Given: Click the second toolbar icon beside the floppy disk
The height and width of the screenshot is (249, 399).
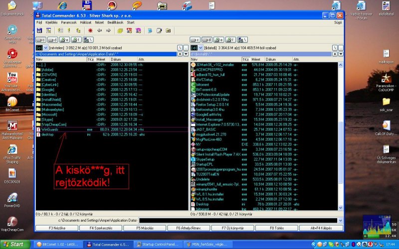Looking at the screenshot, I should 48,30.
